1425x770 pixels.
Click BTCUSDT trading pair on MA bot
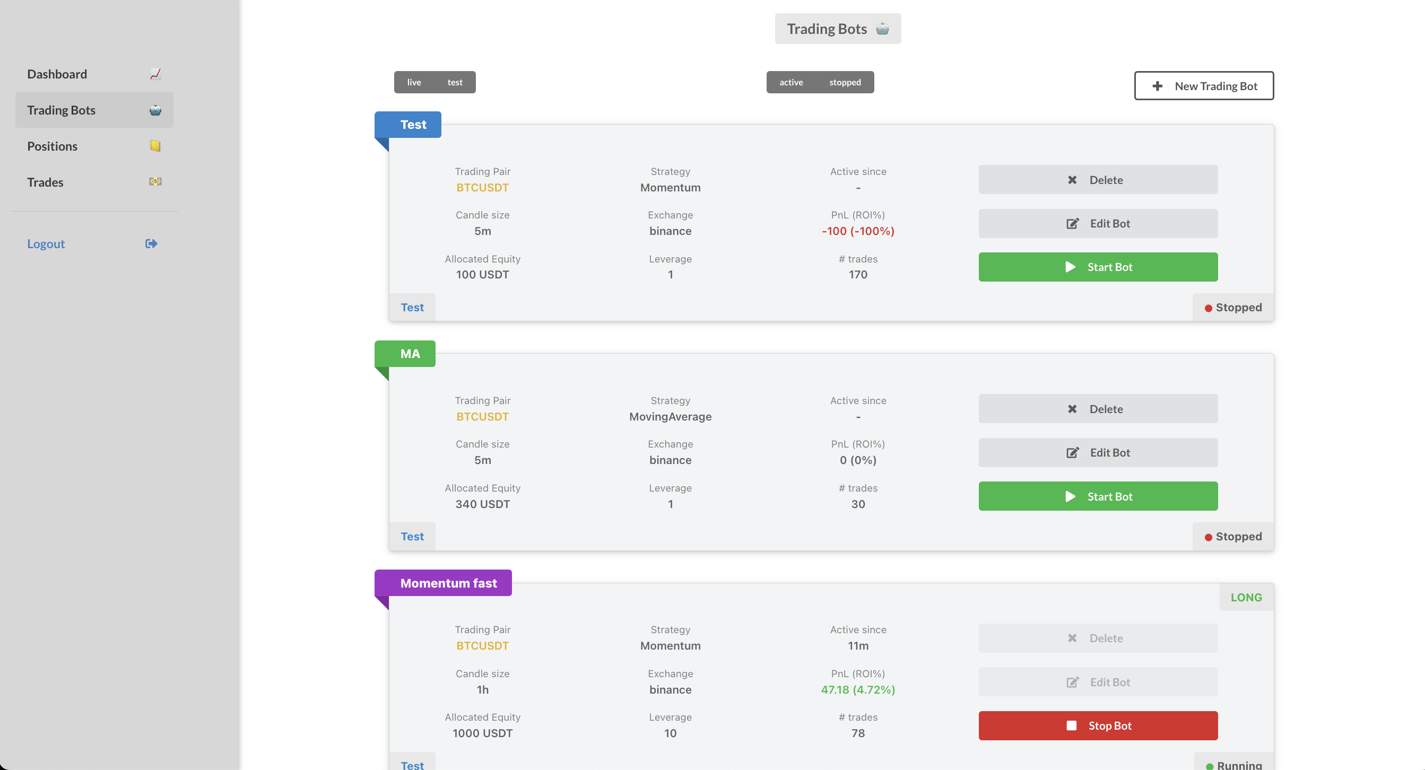click(x=482, y=417)
